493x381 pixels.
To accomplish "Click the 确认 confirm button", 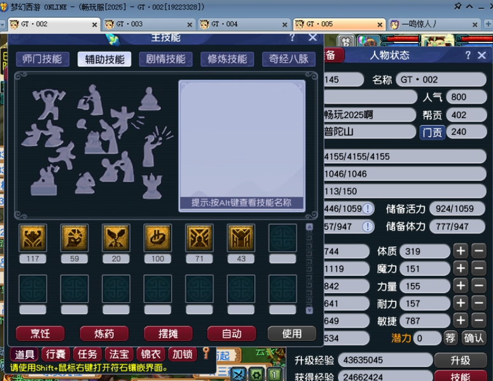I will pyautogui.click(x=473, y=338).
